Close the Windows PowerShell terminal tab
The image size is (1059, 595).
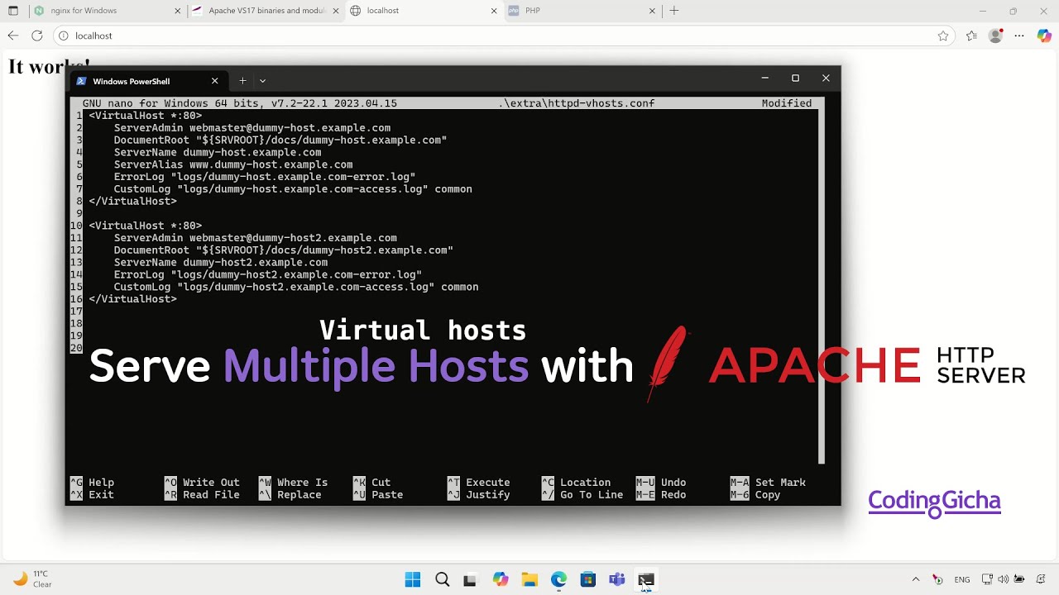[x=214, y=81]
